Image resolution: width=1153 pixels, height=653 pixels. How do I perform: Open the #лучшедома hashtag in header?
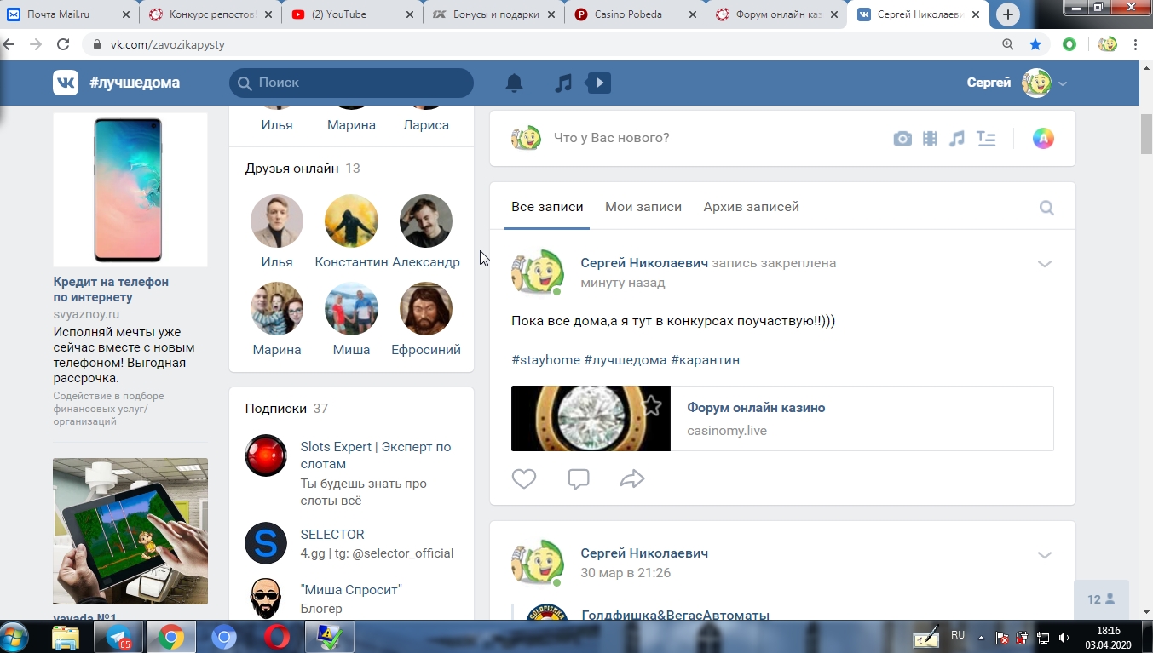click(135, 83)
